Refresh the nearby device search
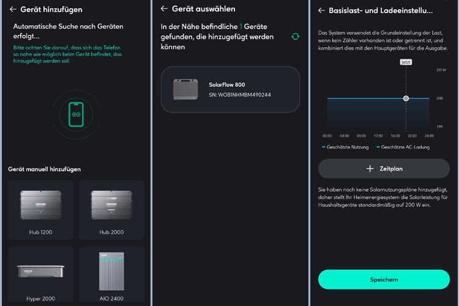Image resolution: width=459 pixels, height=306 pixels. pos(296,37)
